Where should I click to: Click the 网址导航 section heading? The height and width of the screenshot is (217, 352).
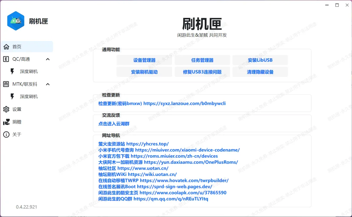pyautogui.click(x=111, y=136)
